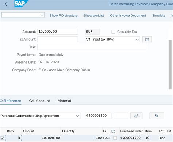Image resolution: width=173 pixels, height=142 pixels.
Task: Click the PO Text column header
Action: (165, 131)
